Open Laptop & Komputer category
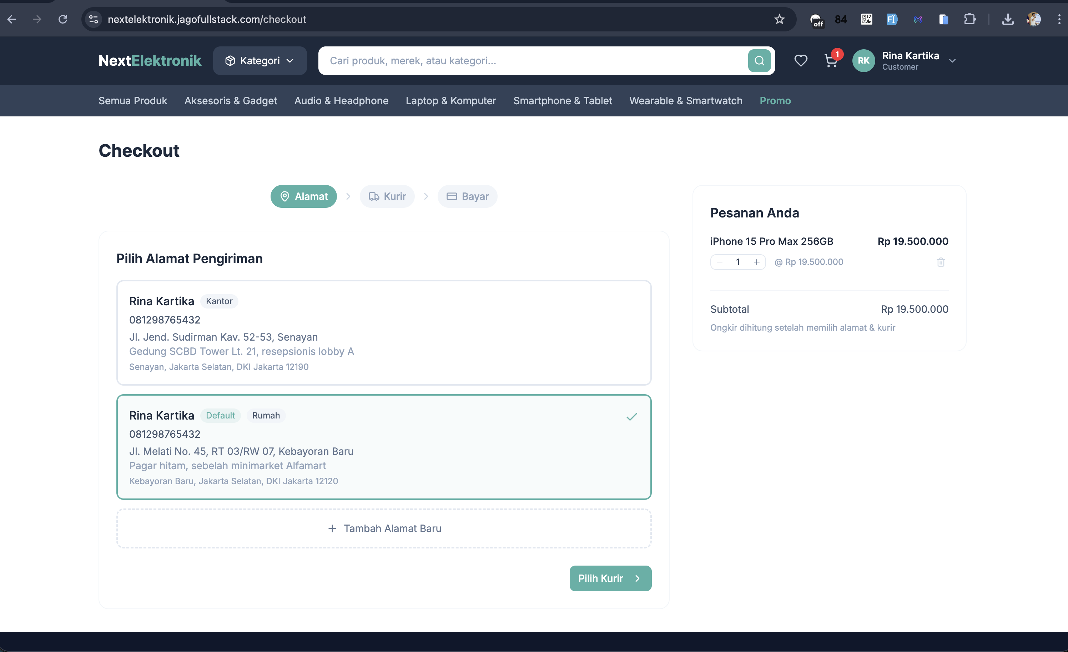The height and width of the screenshot is (652, 1068). [x=451, y=101]
